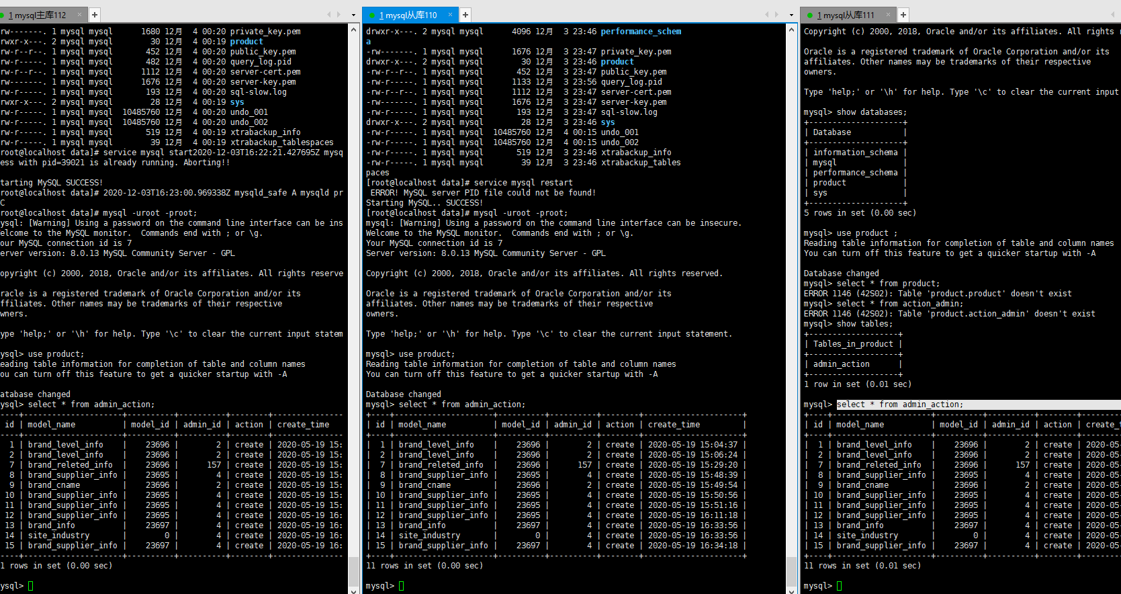This screenshot has height=594, width=1121.
Task: Click 'brand_releted_info' row in mysql从库110 table
Action: [557, 465]
